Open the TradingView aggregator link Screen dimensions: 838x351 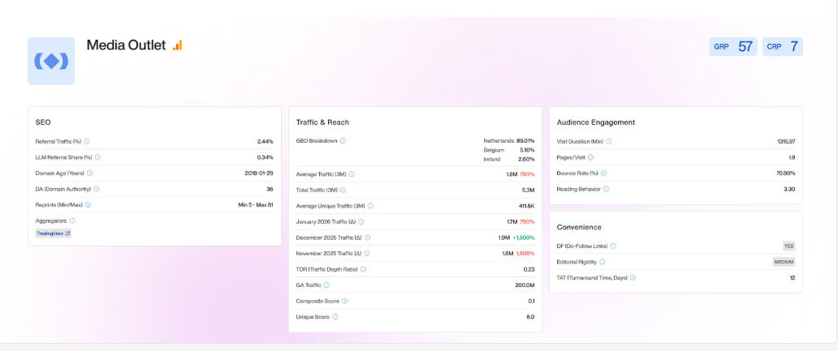click(54, 233)
